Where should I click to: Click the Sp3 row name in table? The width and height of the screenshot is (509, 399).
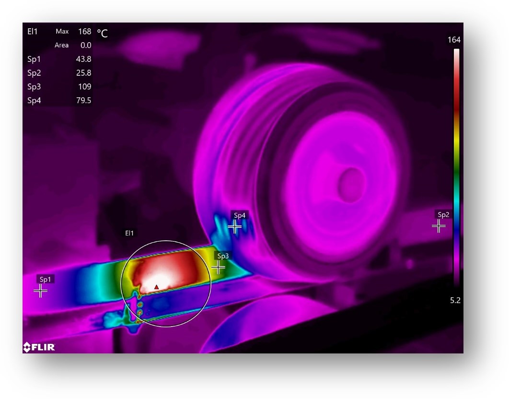(34, 86)
